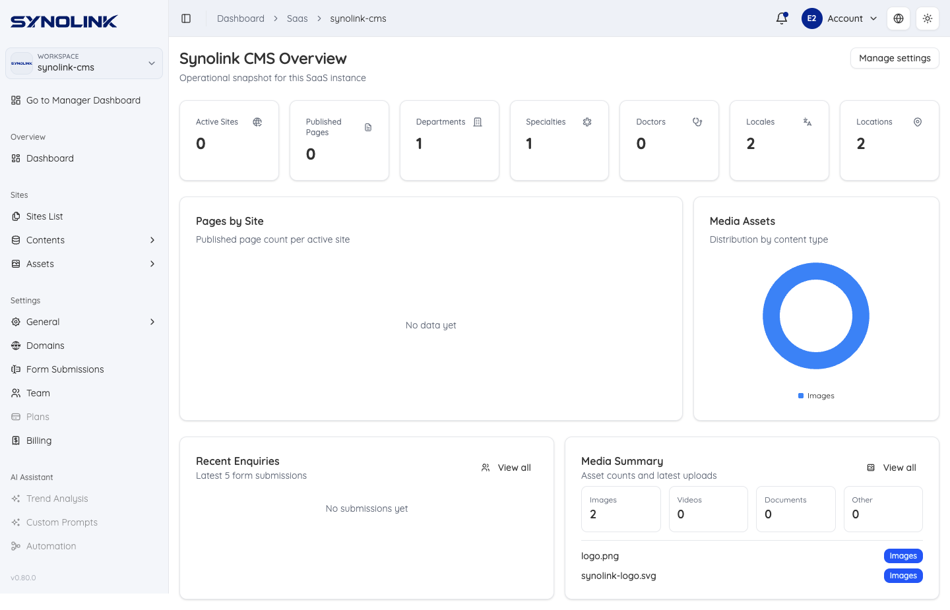Expand the Contents submenu chevron

click(x=152, y=240)
